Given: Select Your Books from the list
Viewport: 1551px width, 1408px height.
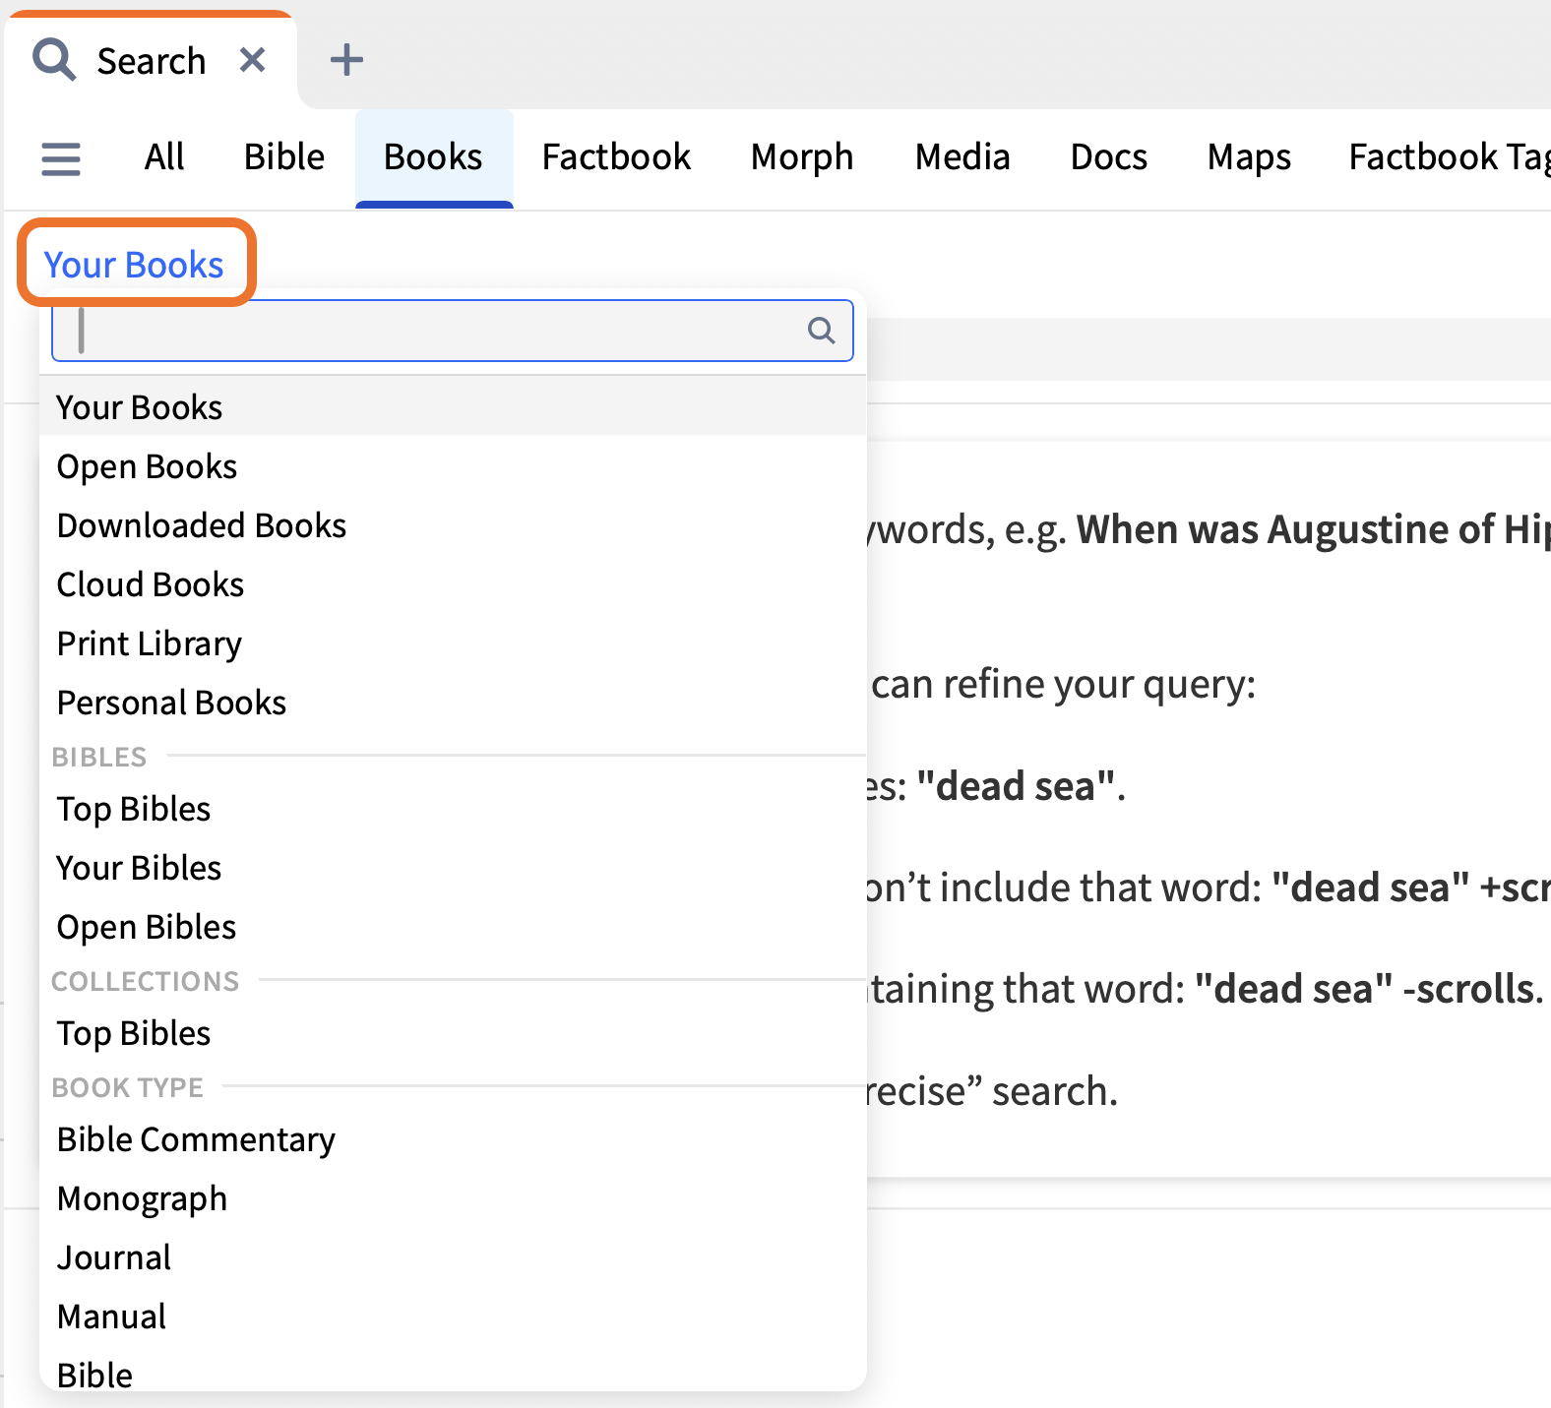Looking at the screenshot, I should coord(453,407).
